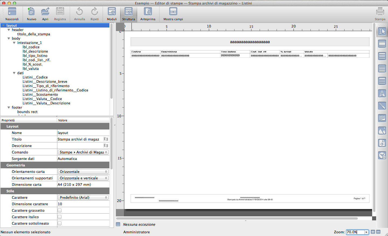Enable Carattere italico checkbox

(x=60, y=217)
